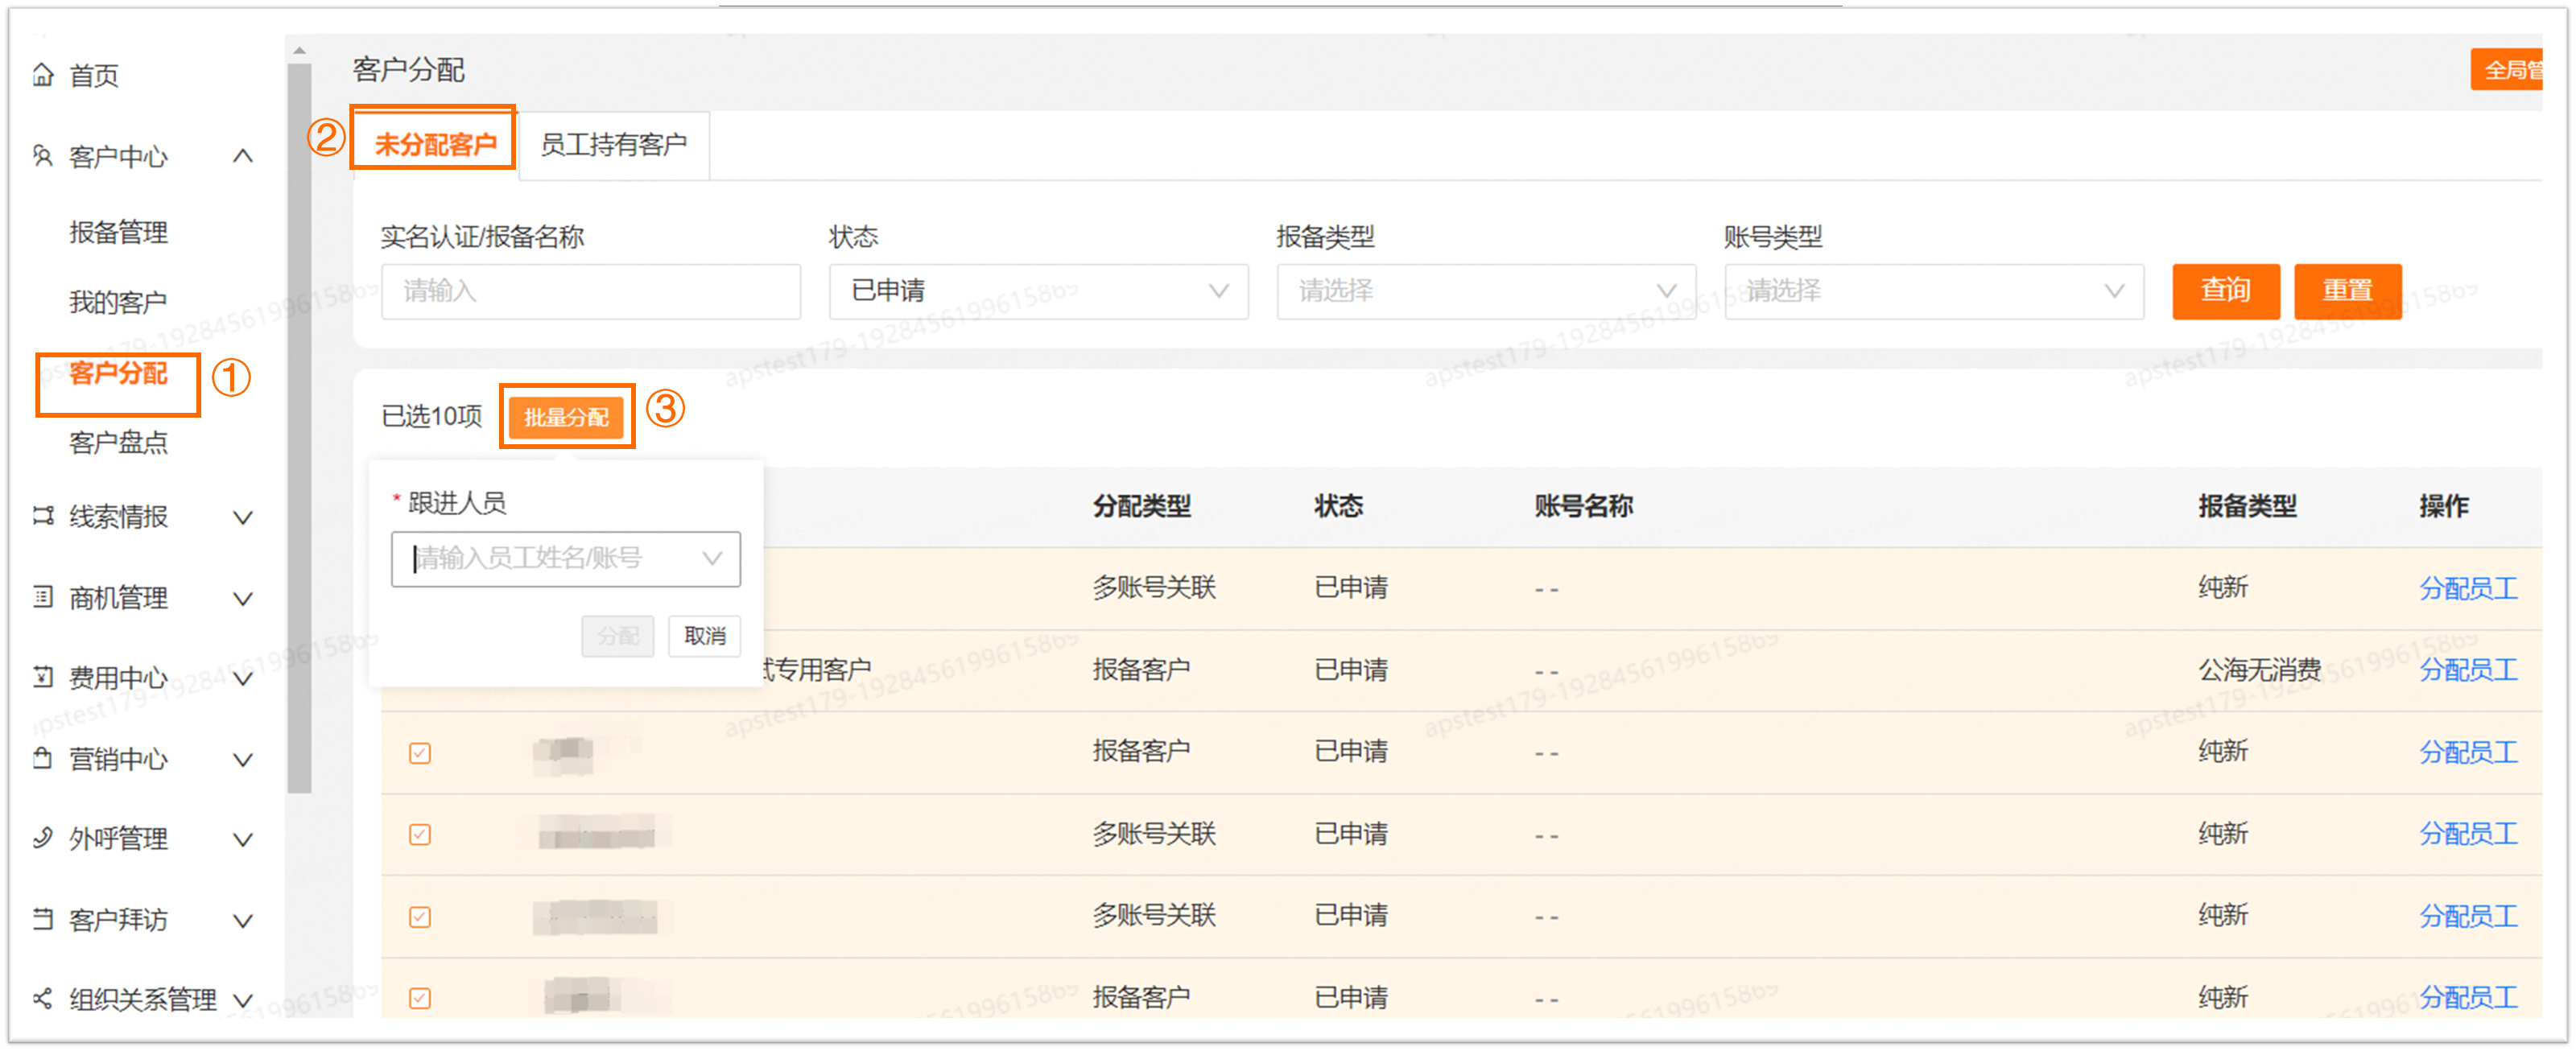Viewport: 2576px width, 1051px height.
Task: Switch to the 员工持有客户 tab
Action: click(x=613, y=145)
